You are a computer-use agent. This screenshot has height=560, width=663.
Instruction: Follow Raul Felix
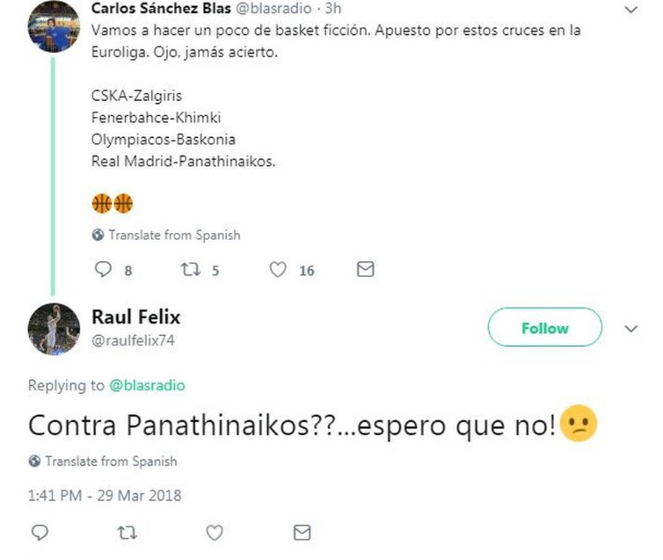(544, 329)
